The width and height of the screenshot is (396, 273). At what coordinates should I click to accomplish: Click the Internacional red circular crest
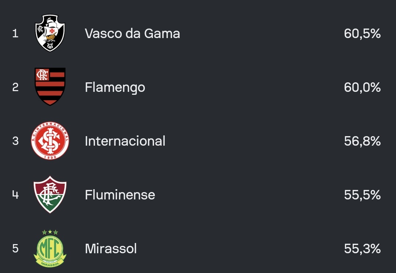click(50, 141)
